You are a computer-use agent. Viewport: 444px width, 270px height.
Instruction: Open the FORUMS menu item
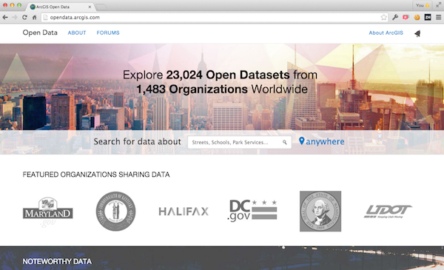108,33
